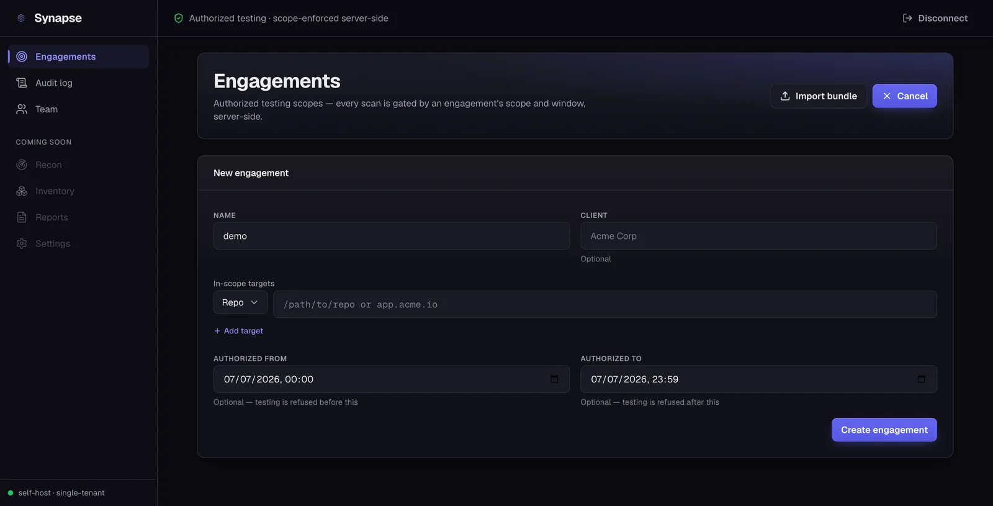Click the Audit log scroll icon
Image resolution: width=993 pixels, height=506 pixels.
tap(22, 83)
